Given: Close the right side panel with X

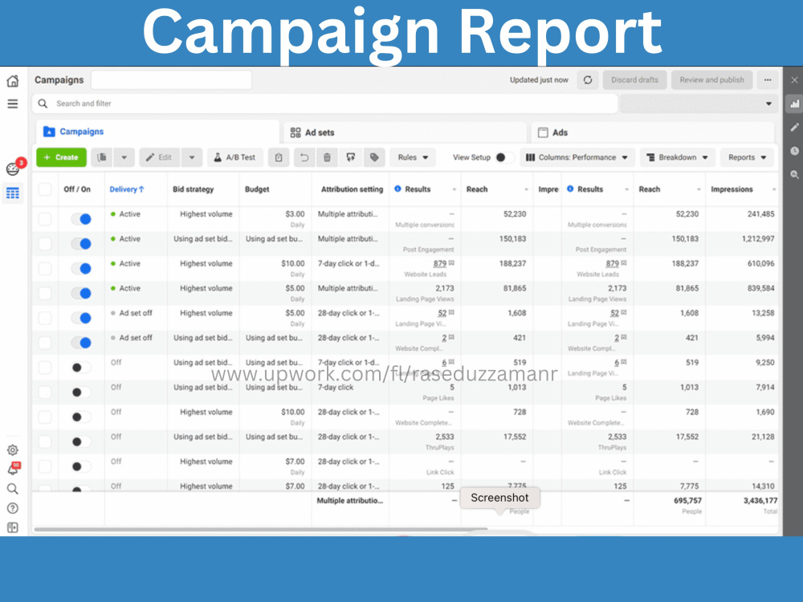Looking at the screenshot, I should coord(794,80).
